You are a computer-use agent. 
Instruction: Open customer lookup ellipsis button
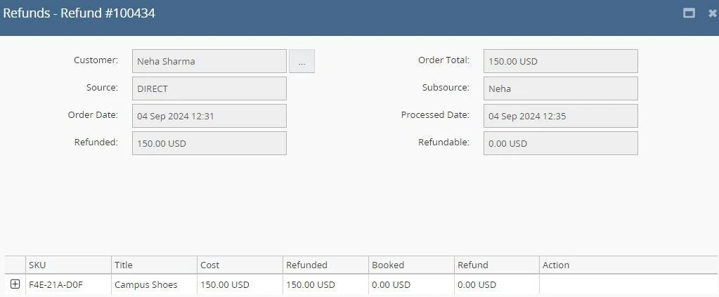[302, 61]
